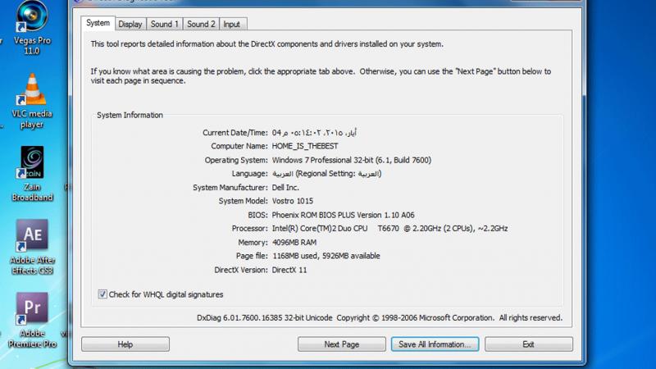Click the page file 1168MB used value
656x369 pixels.
[x=326, y=256]
